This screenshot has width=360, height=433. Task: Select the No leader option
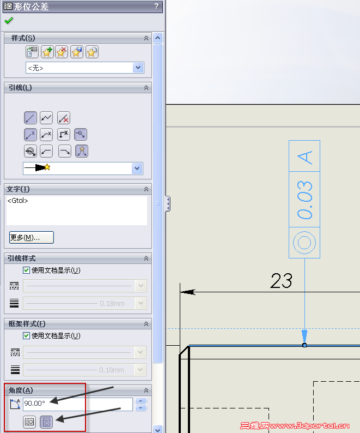(x=64, y=118)
